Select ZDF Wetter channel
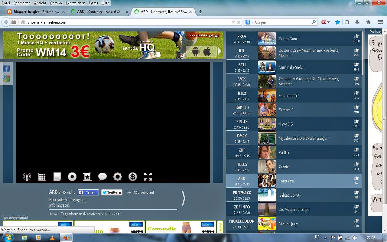Image resolution: width=387 pixels, height=242 pixels. pyautogui.click(x=294, y=152)
